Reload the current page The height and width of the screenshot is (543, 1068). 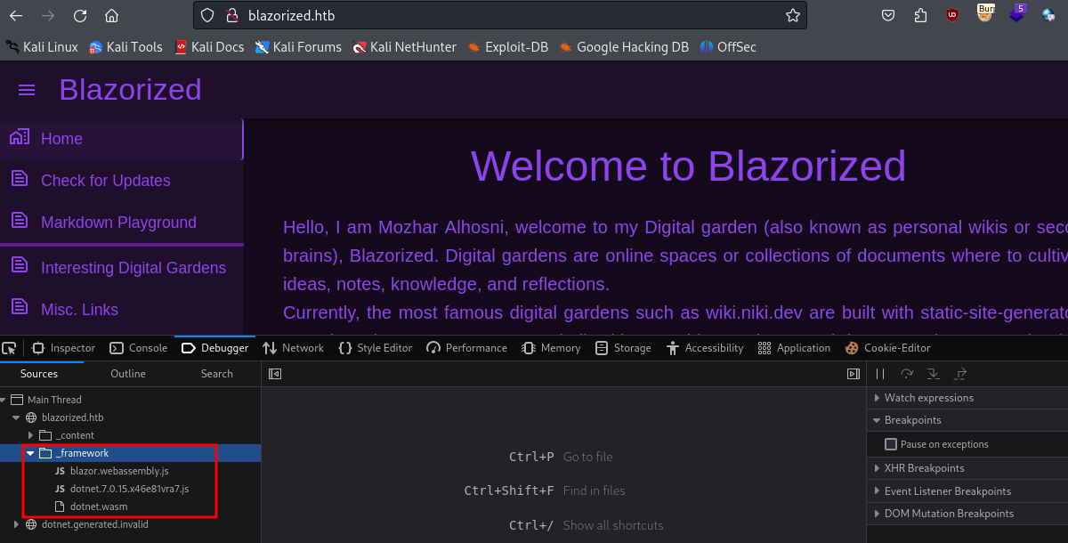(80, 16)
